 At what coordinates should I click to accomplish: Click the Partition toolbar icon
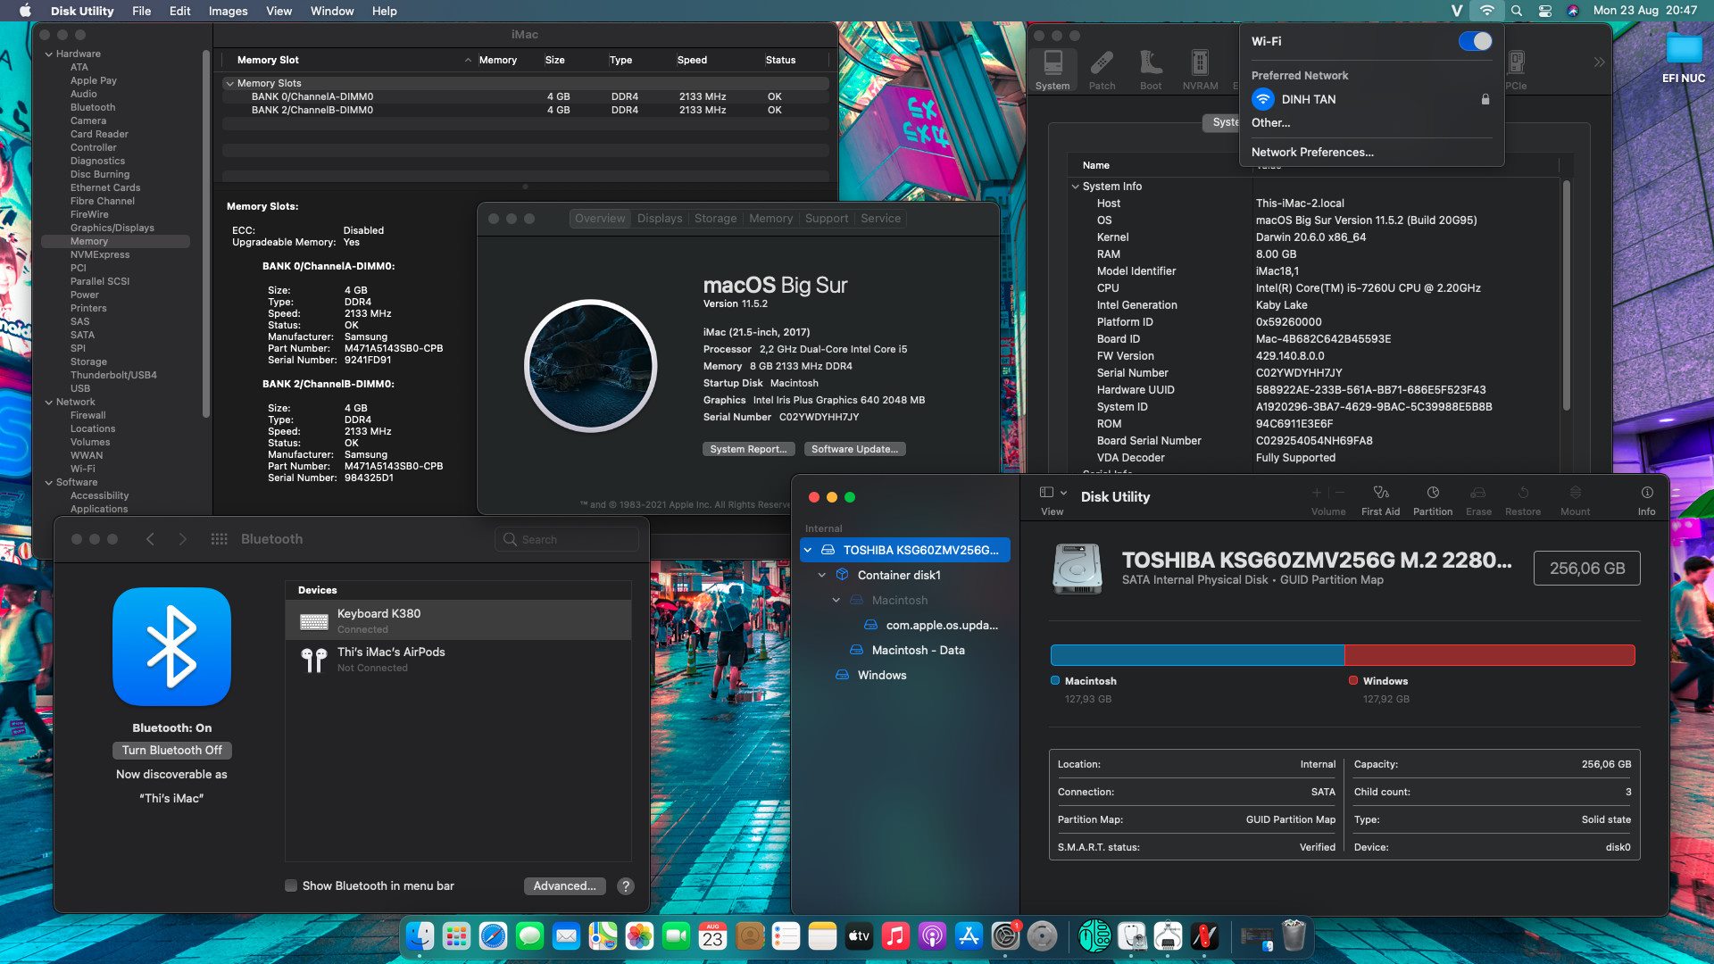(x=1432, y=493)
